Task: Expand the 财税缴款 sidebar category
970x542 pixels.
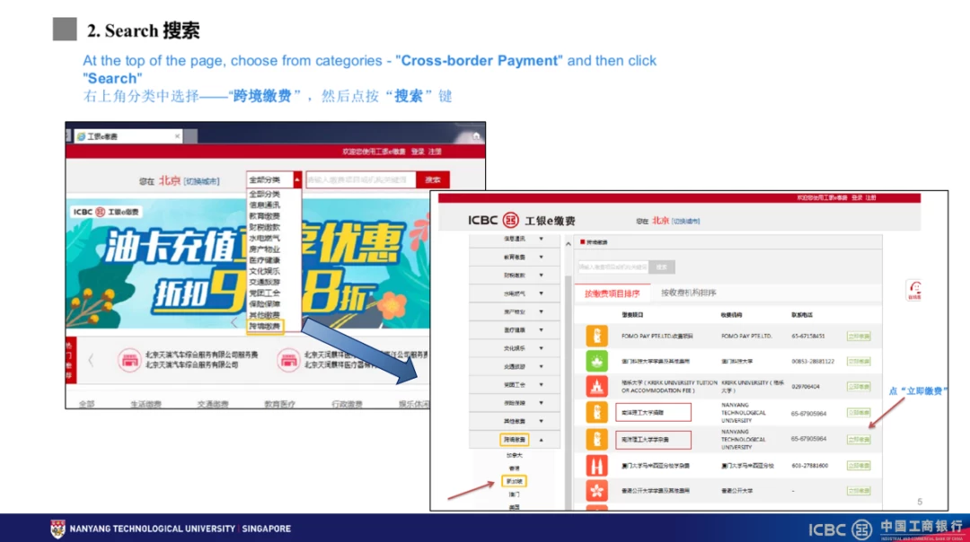Action: click(x=542, y=275)
